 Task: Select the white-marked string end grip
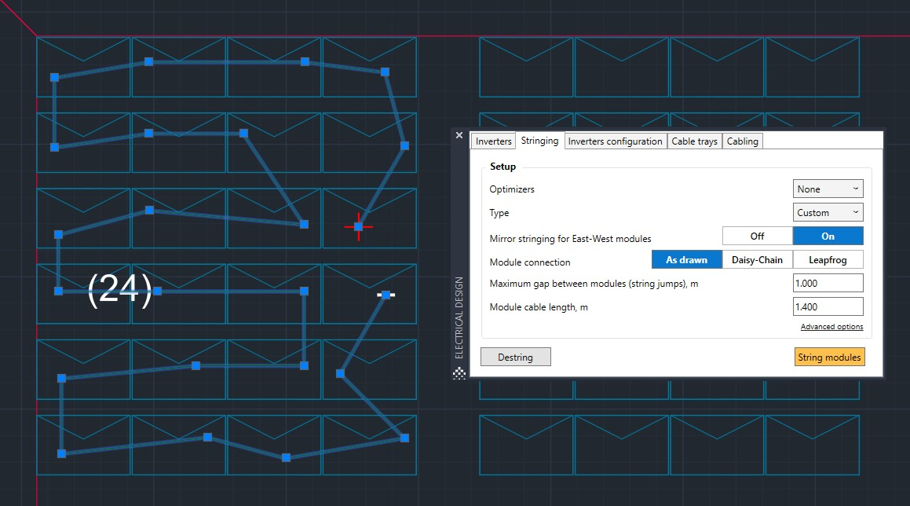[x=386, y=295]
